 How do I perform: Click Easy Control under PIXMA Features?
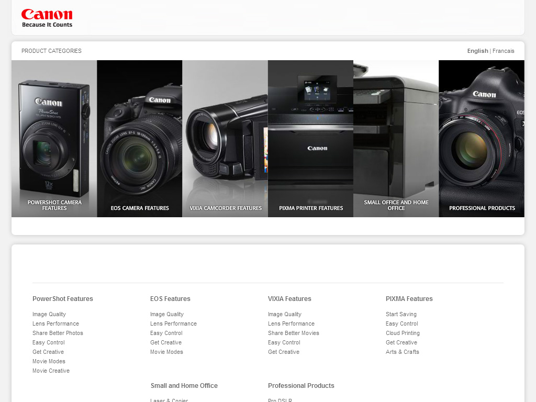tap(402, 323)
